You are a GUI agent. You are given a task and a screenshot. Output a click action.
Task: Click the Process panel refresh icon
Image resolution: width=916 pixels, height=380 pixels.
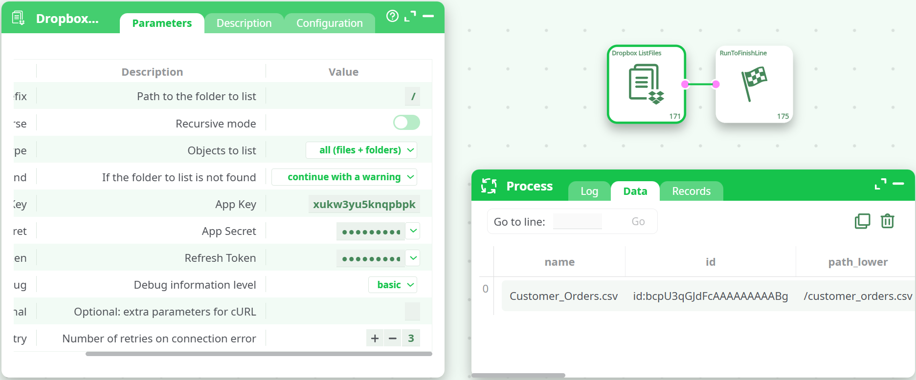point(489,186)
